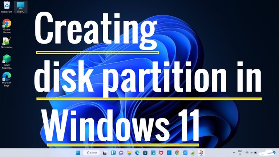Open Notepad++ from the taskbar
The width and height of the screenshot is (279, 157).
click(x=193, y=153)
